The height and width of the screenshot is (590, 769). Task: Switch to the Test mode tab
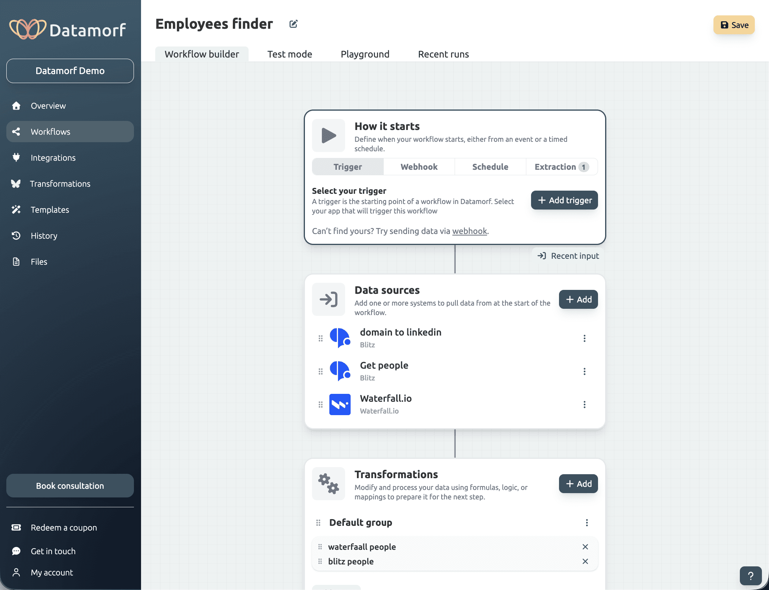(x=290, y=54)
